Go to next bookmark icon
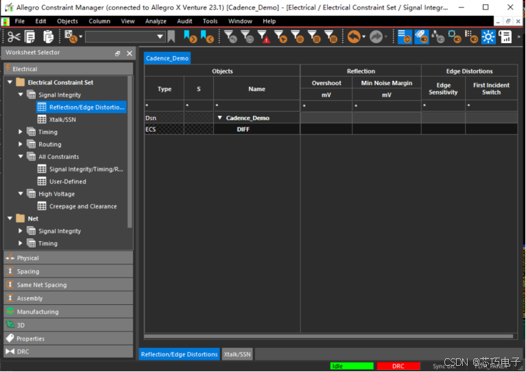Screen dimensions: 526x372 coord(190,36)
